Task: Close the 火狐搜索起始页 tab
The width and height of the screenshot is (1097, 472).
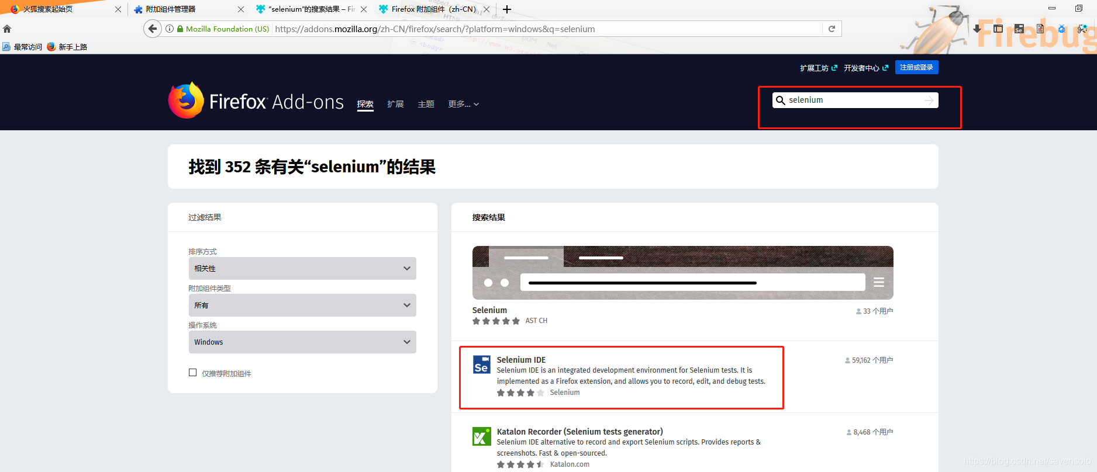Action: pyautogui.click(x=118, y=9)
